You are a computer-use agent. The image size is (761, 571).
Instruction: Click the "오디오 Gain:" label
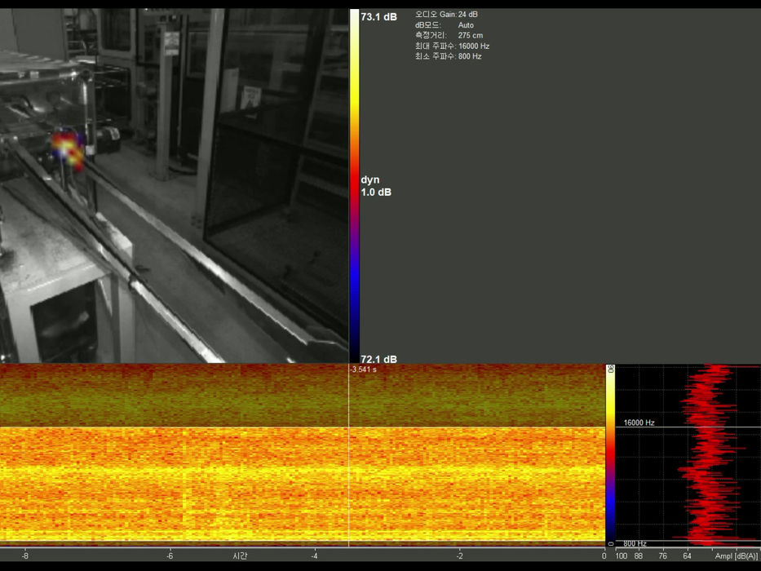click(436, 15)
